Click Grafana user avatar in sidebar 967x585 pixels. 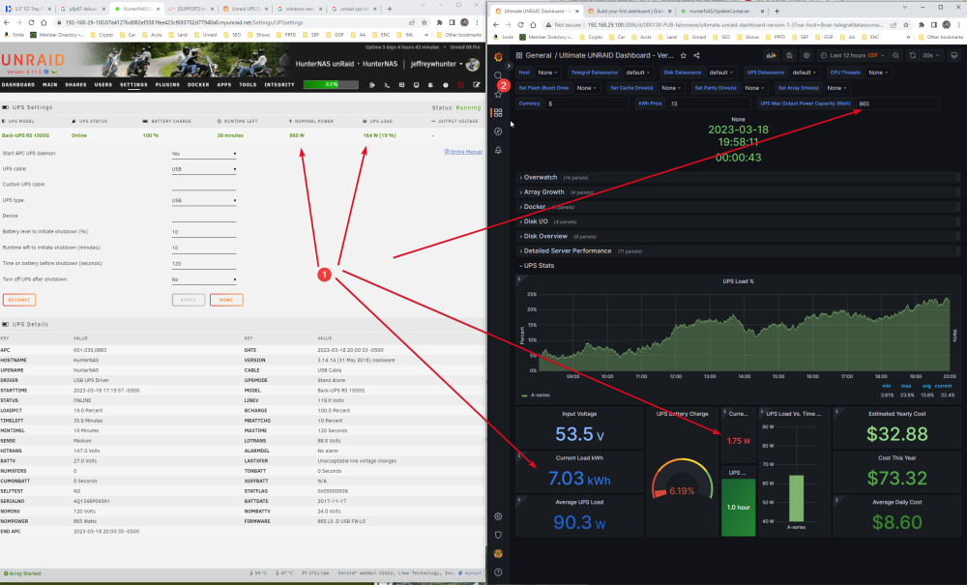498,553
